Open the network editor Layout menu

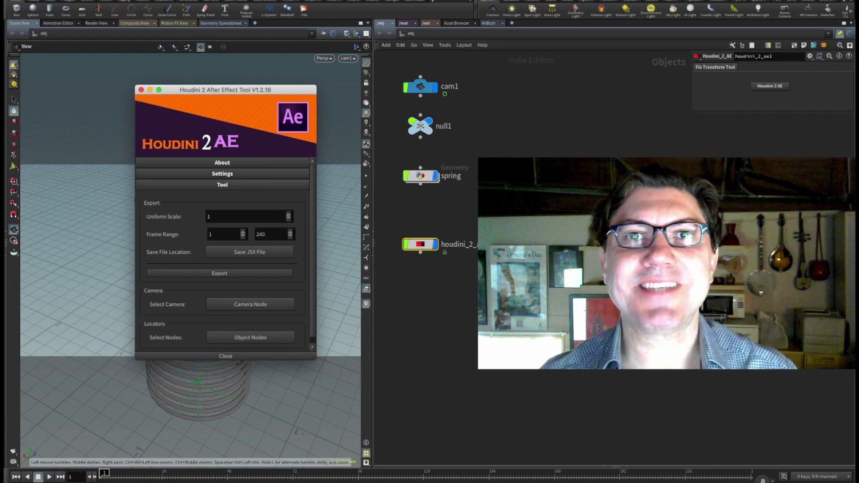pyautogui.click(x=464, y=45)
